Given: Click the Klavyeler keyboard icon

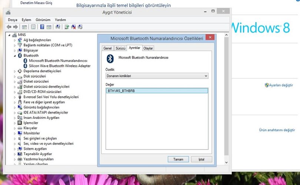Looking at the screenshot, I should [20, 128].
